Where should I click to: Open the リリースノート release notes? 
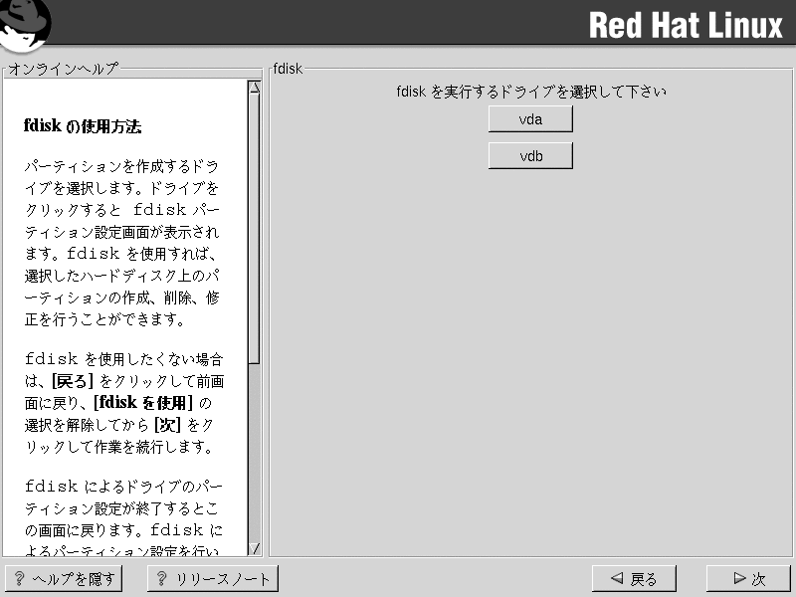213,579
